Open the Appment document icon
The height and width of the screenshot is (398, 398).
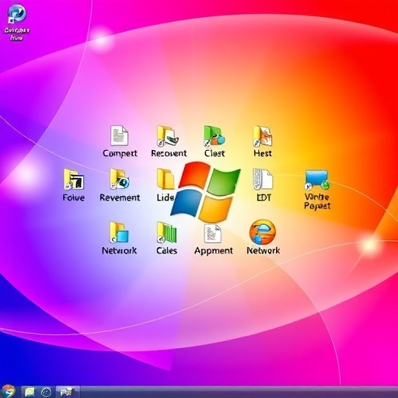[213, 233]
